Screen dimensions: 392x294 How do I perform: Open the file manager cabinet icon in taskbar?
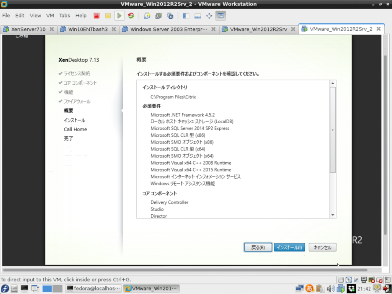coord(14,289)
